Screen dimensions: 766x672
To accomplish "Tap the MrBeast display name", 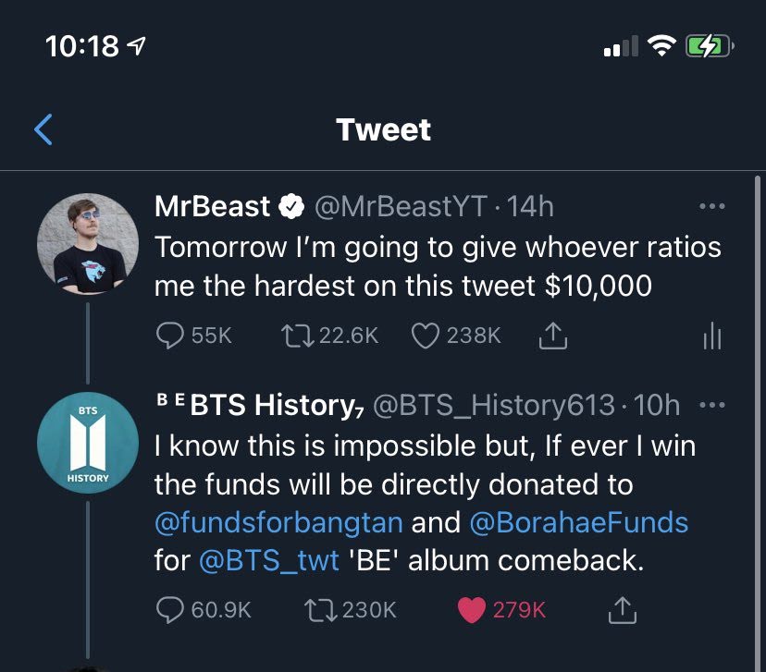I will [213, 207].
